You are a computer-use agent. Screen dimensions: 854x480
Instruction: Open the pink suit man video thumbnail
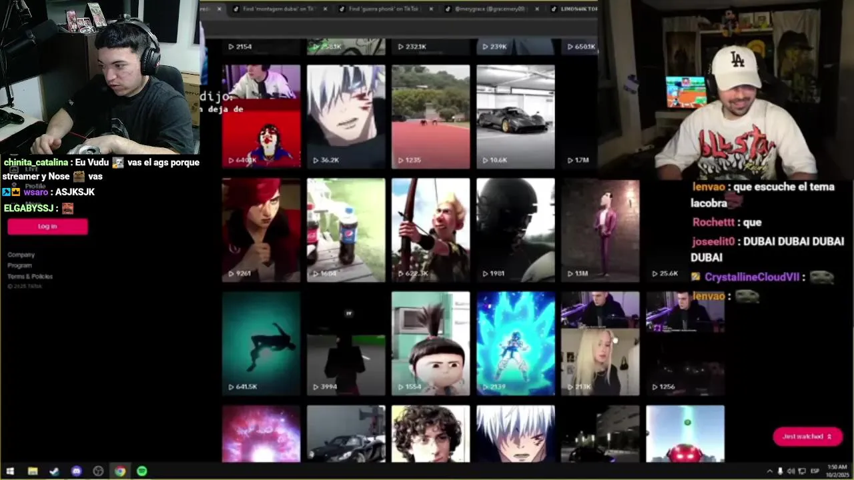(x=600, y=230)
